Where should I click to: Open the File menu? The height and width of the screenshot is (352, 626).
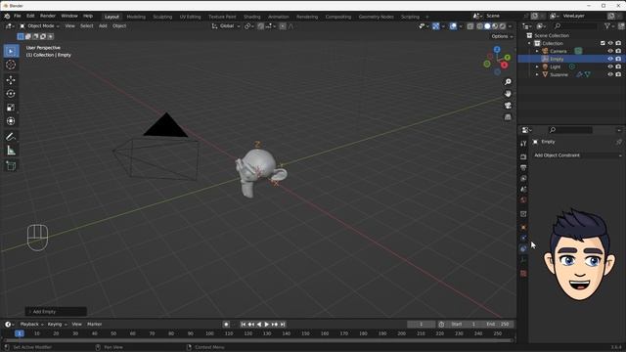pos(18,16)
